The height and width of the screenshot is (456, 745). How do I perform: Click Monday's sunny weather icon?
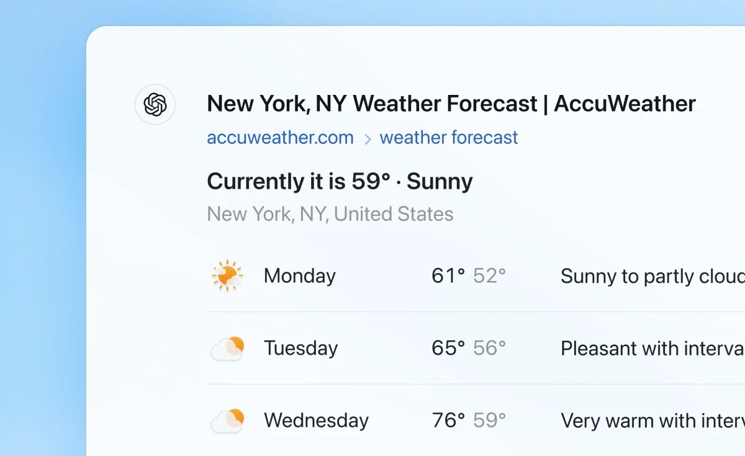pyautogui.click(x=227, y=275)
